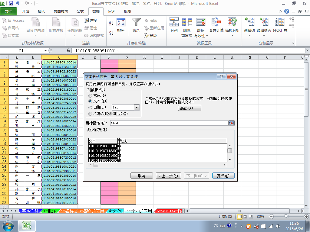Click the zoom slider handle

(x=286, y=216)
